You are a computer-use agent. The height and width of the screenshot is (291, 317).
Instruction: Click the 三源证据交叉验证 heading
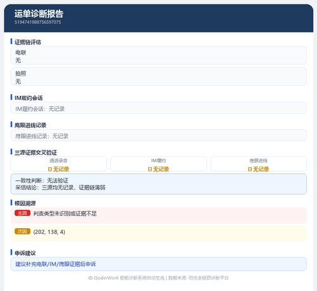pos(36,152)
